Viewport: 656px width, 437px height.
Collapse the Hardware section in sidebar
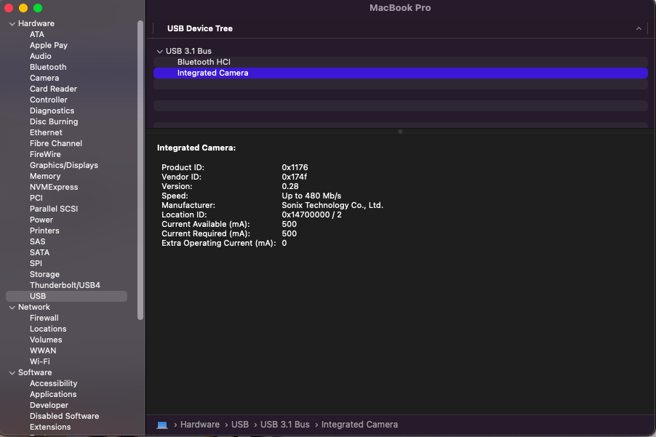point(12,24)
